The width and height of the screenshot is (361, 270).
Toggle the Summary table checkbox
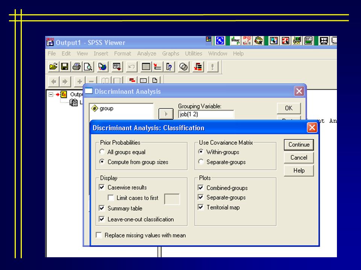102,208
